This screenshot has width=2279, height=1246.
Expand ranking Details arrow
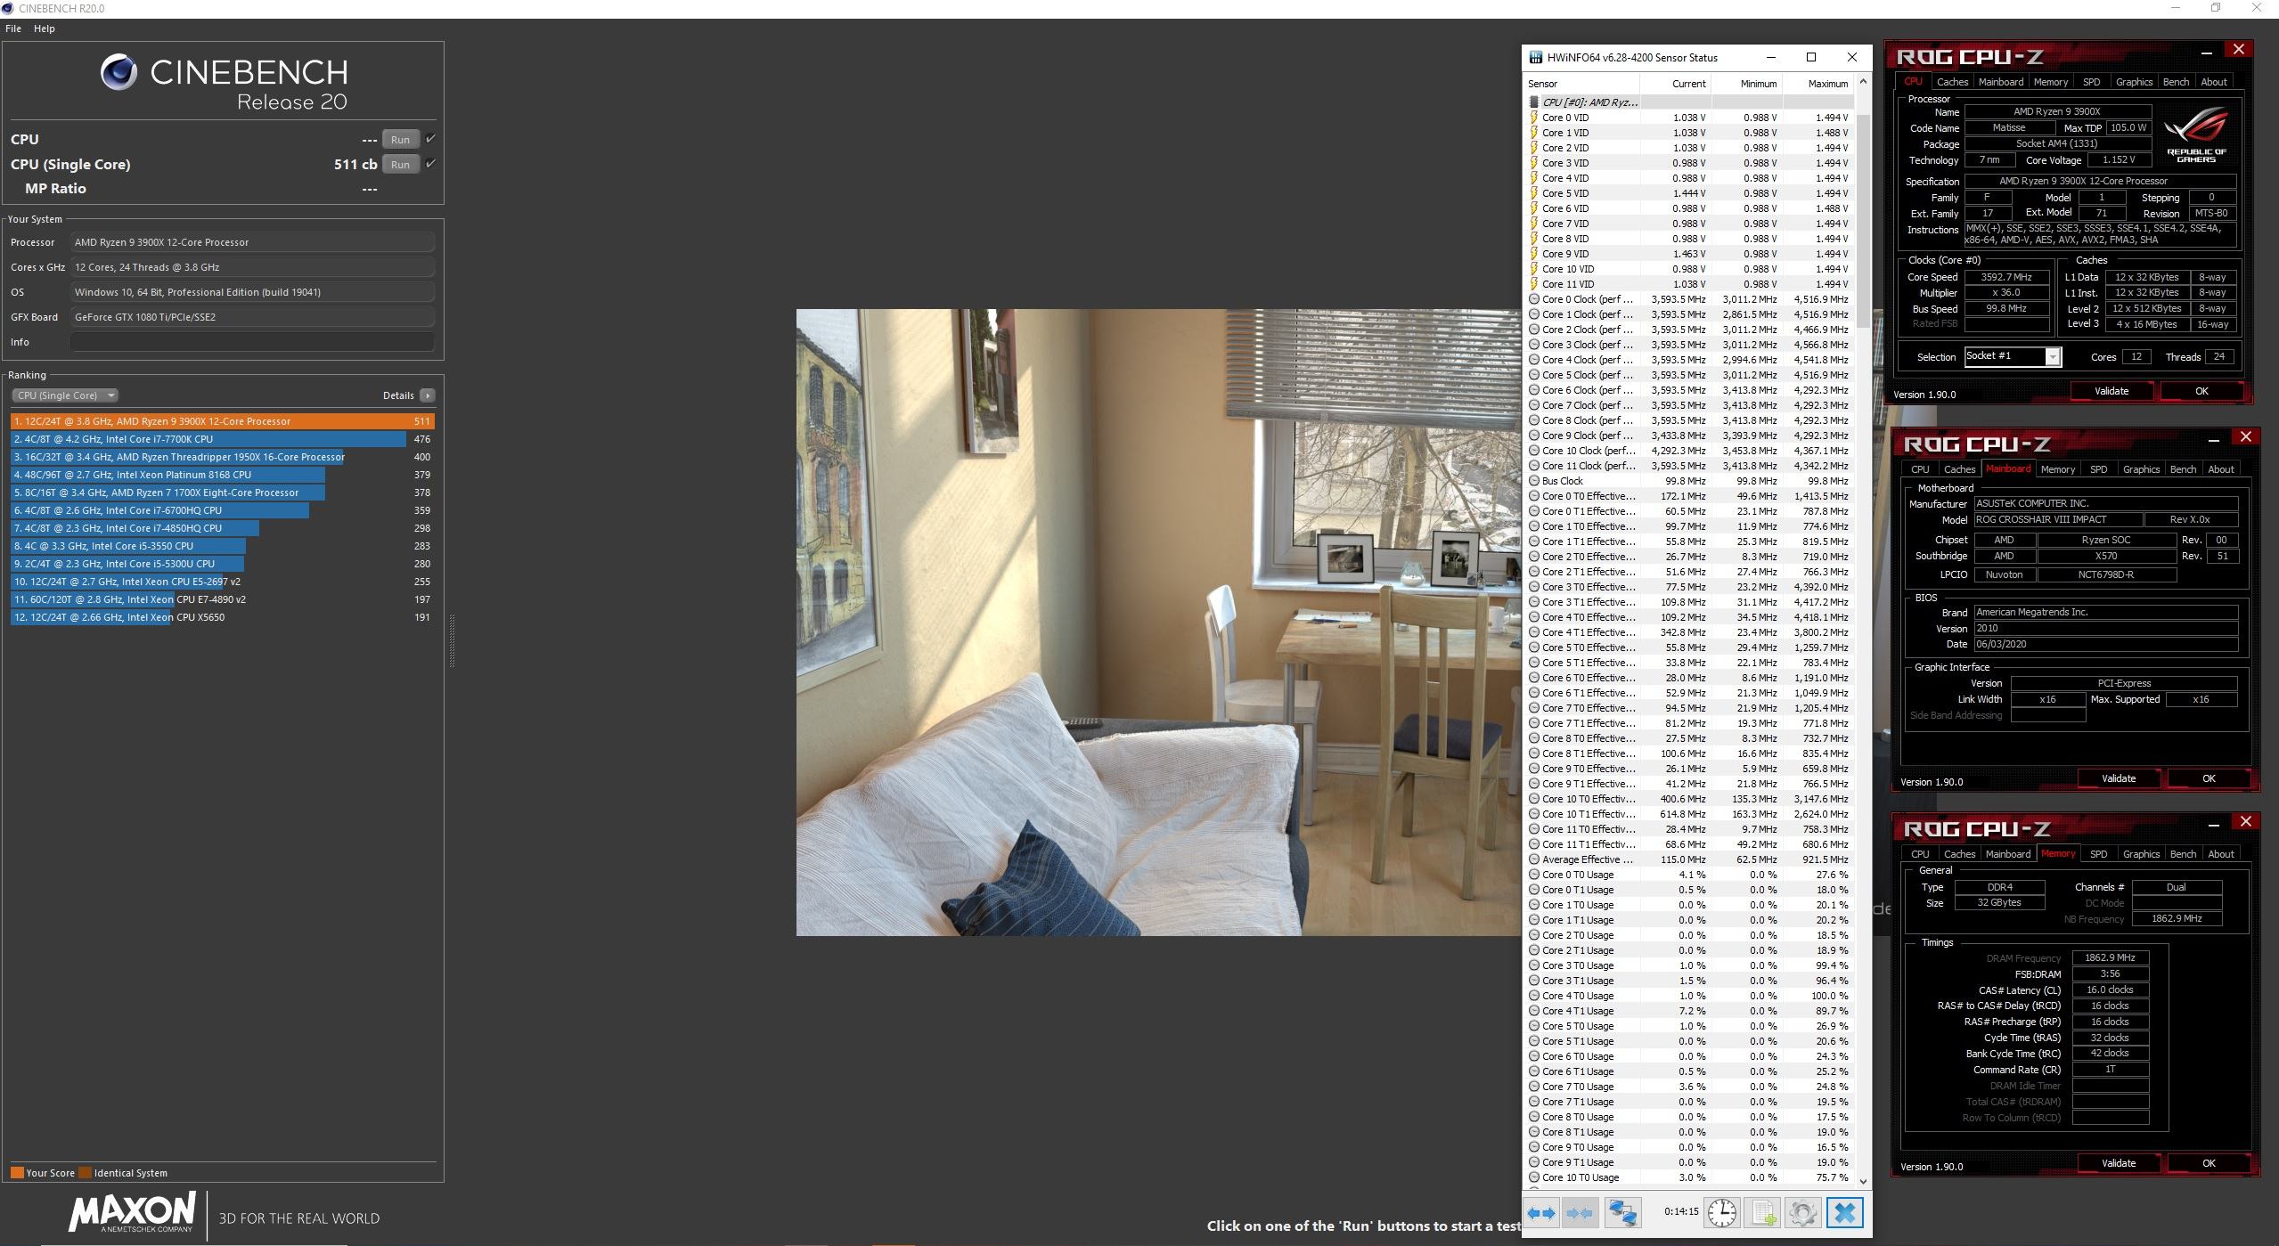(x=428, y=395)
